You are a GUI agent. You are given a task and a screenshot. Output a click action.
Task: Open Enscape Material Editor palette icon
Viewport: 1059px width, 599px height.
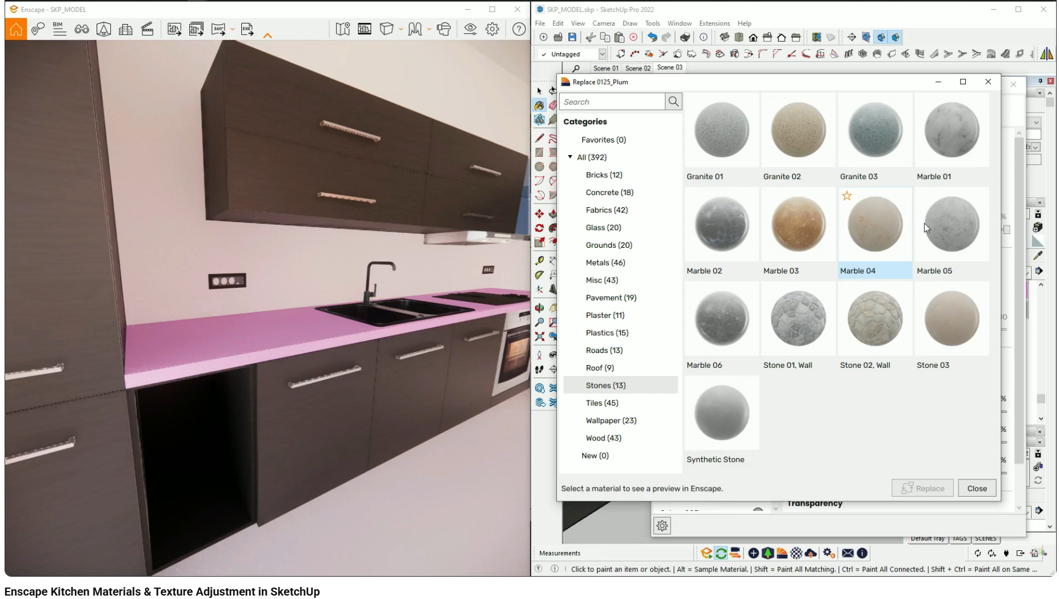point(781,553)
